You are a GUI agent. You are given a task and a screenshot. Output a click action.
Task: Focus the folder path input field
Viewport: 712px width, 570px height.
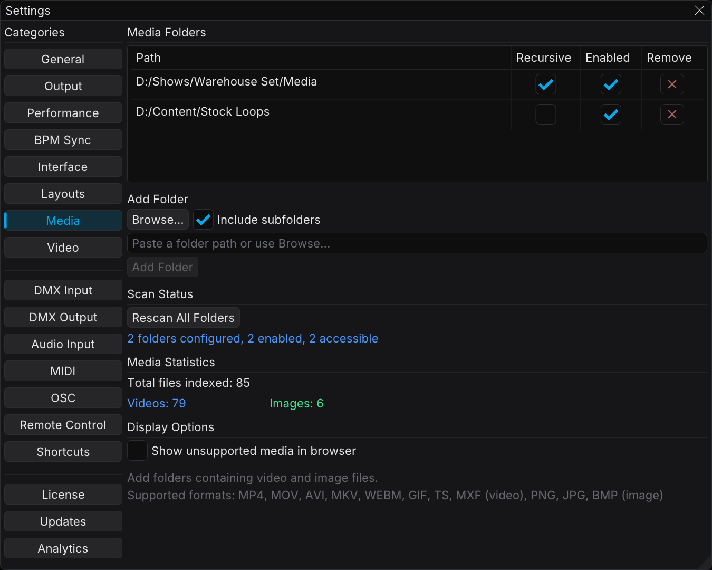(417, 243)
